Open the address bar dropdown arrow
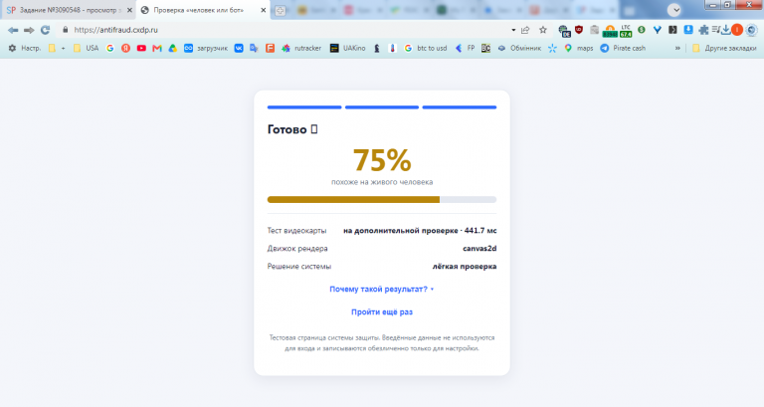 [x=513, y=30]
